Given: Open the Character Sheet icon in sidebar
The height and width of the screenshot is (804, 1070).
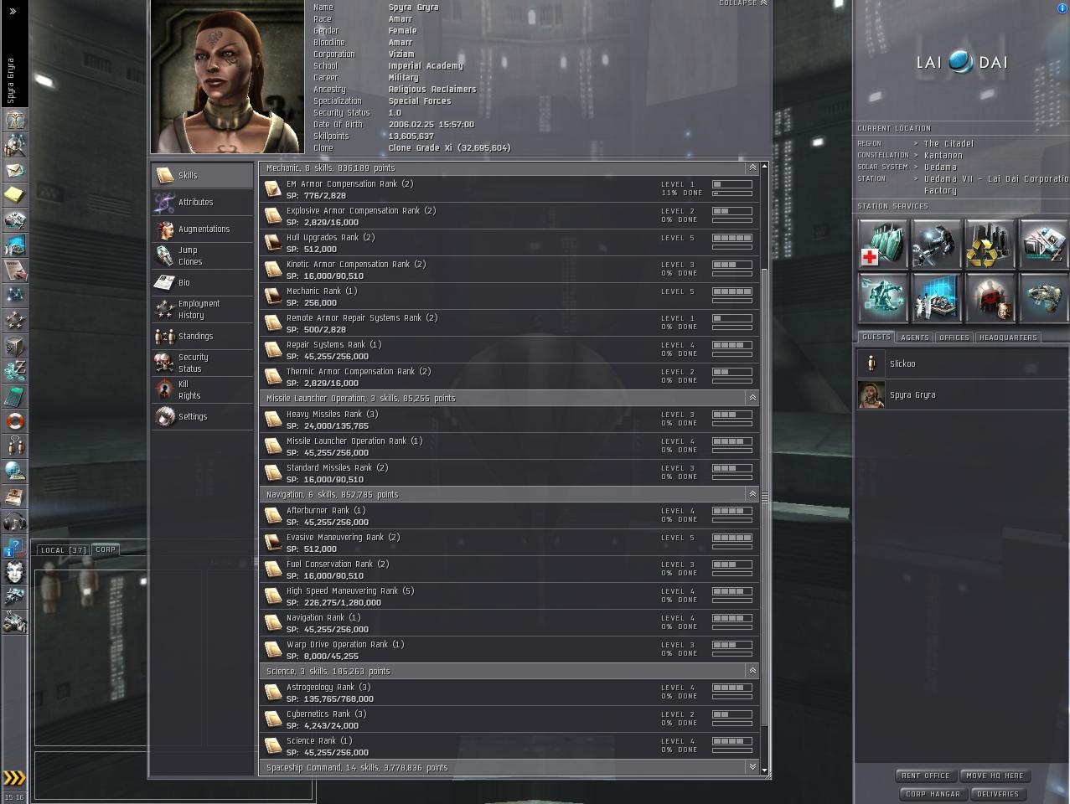Looking at the screenshot, I should [15, 120].
